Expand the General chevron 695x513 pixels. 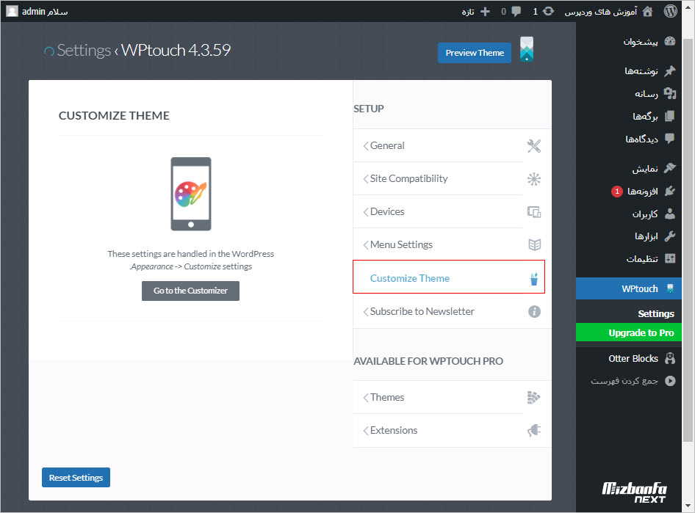pos(366,145)
